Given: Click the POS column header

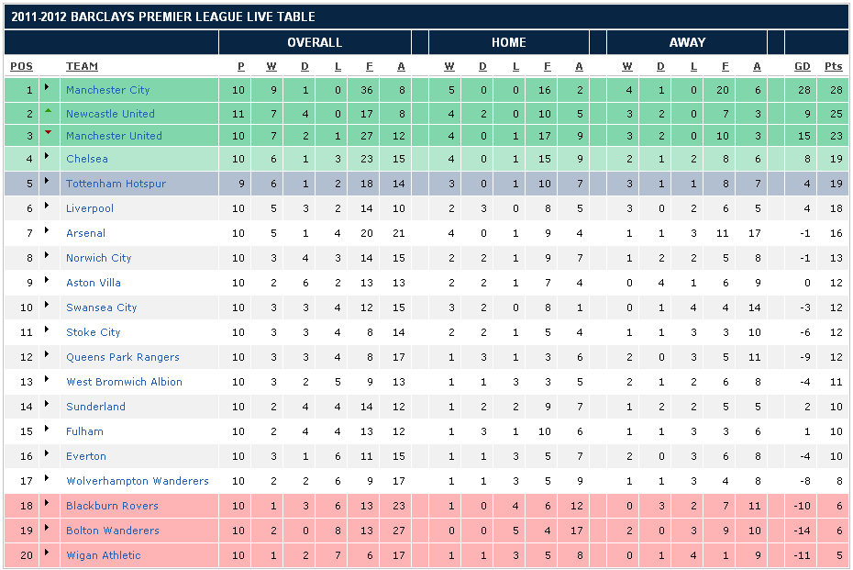Looking at the screenshot, I should click(21, 66).
